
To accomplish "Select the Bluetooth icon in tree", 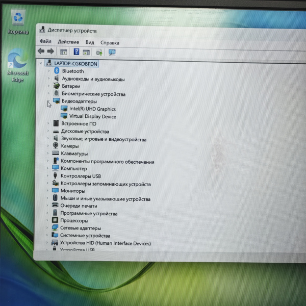I will tap(57, 70).
